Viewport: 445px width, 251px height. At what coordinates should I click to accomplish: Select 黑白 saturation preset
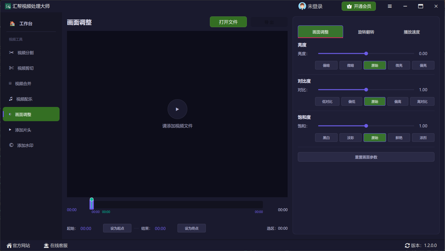(x=326, y=138)
